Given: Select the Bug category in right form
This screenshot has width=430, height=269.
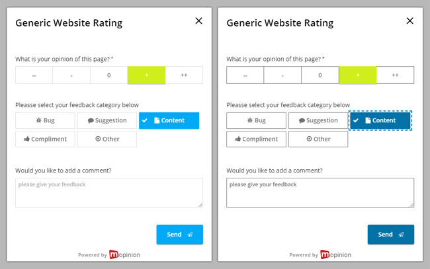Looking at the screenshot, I should tap(256, 120).
